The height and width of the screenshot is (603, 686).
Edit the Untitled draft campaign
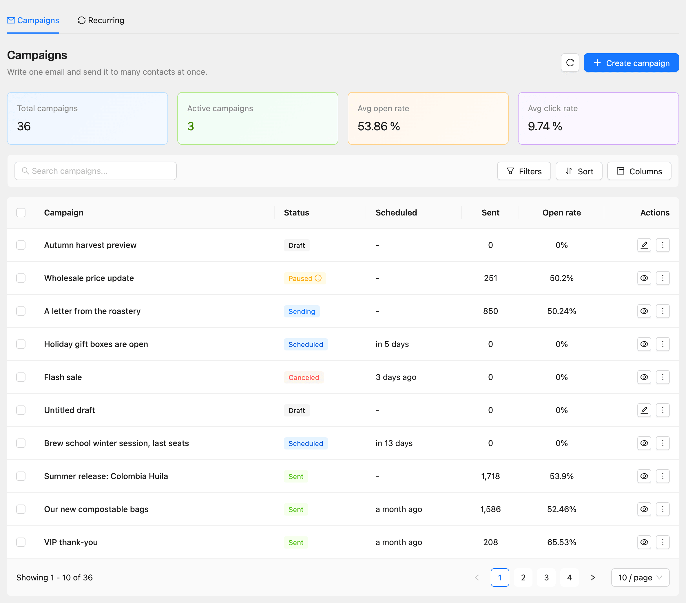pos(644,410)
